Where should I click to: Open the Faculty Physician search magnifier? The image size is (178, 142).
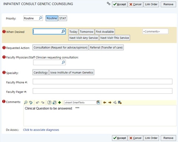point(63,62)
